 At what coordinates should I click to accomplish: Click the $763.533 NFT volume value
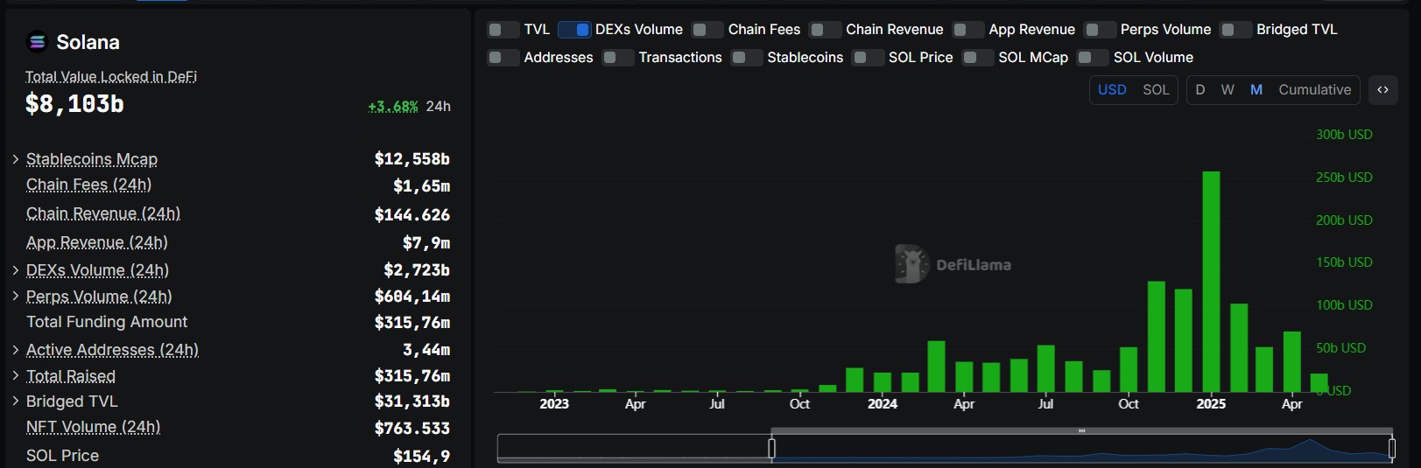click(412, 429)
